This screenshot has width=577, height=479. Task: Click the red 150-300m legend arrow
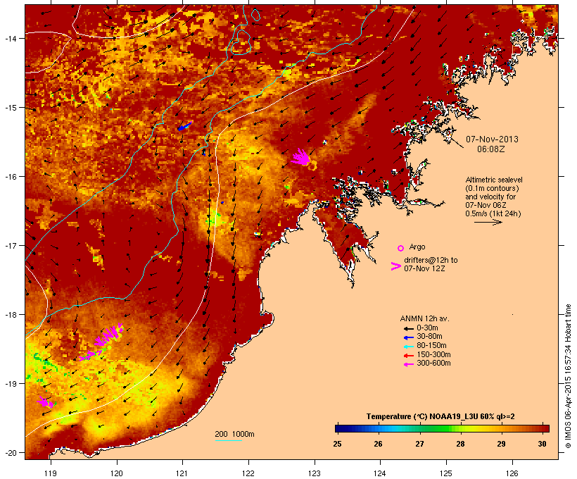[409, 356]
